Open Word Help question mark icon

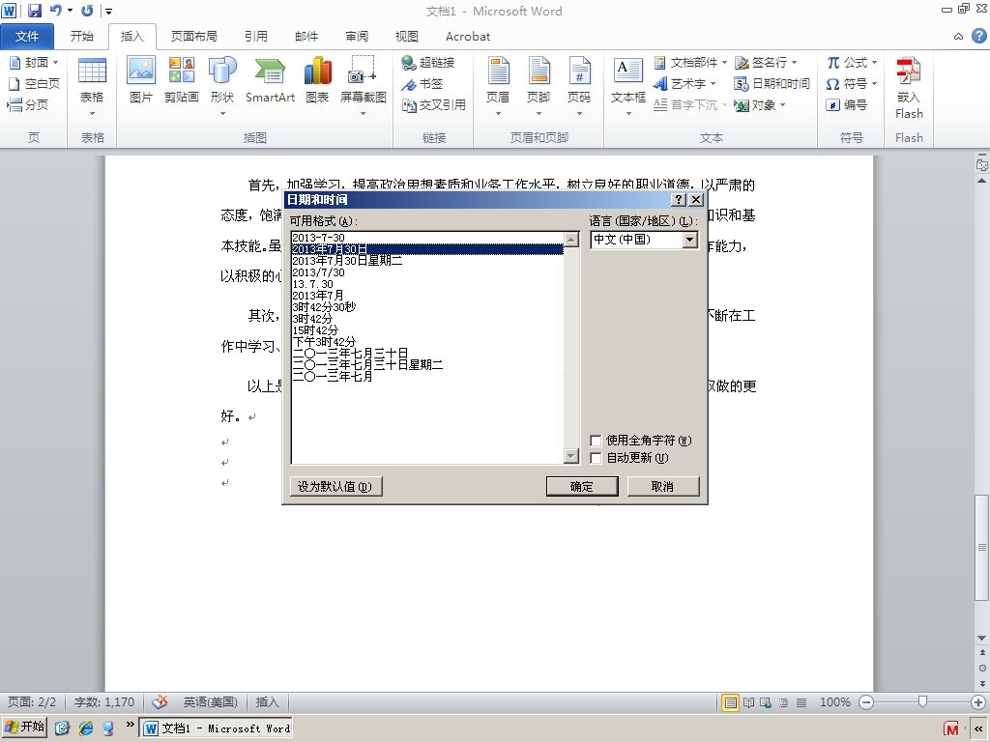[x=978, y=36]
